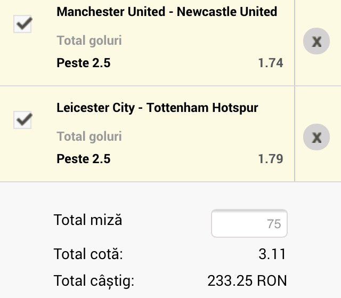The image size is (341, 298).
Task: Click the Total câștig label
Action: coord(94,280)
